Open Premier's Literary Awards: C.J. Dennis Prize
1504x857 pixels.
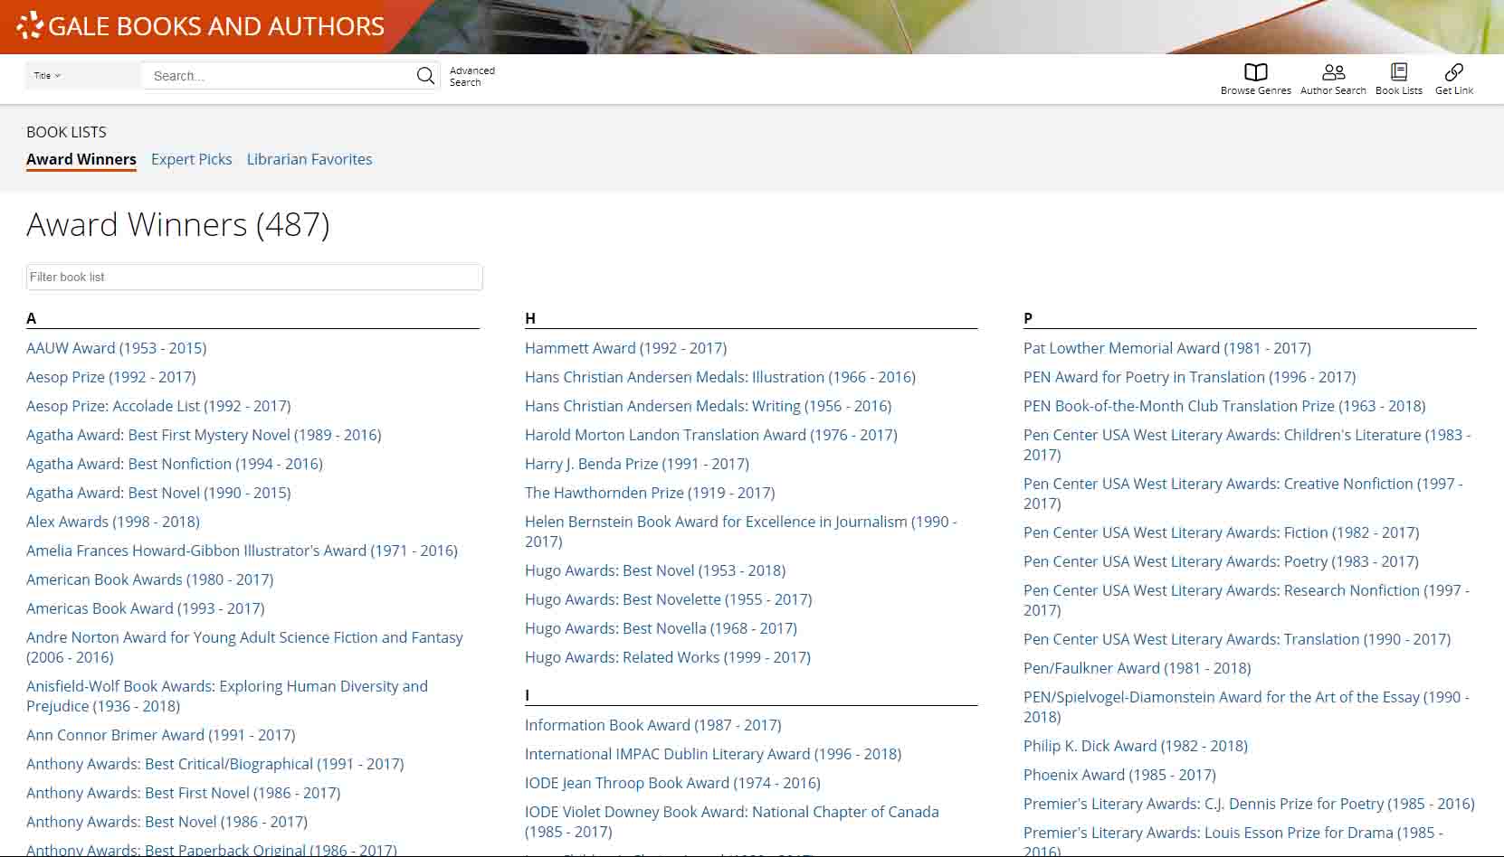[x=1249, y=804]
